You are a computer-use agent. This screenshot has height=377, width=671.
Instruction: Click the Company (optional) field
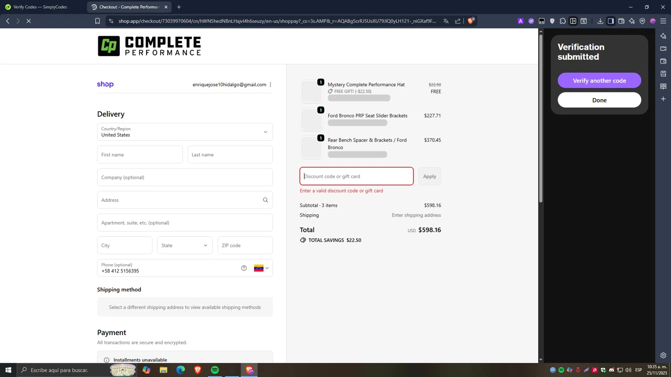click(185, 177)
